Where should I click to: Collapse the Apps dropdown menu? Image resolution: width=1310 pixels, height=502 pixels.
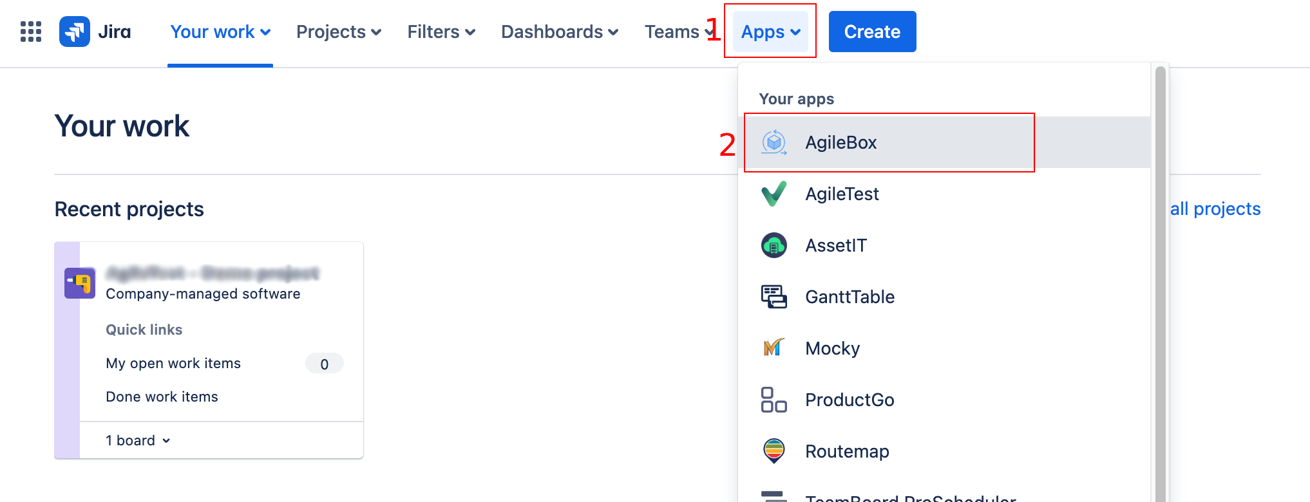[x=770, y=32]
